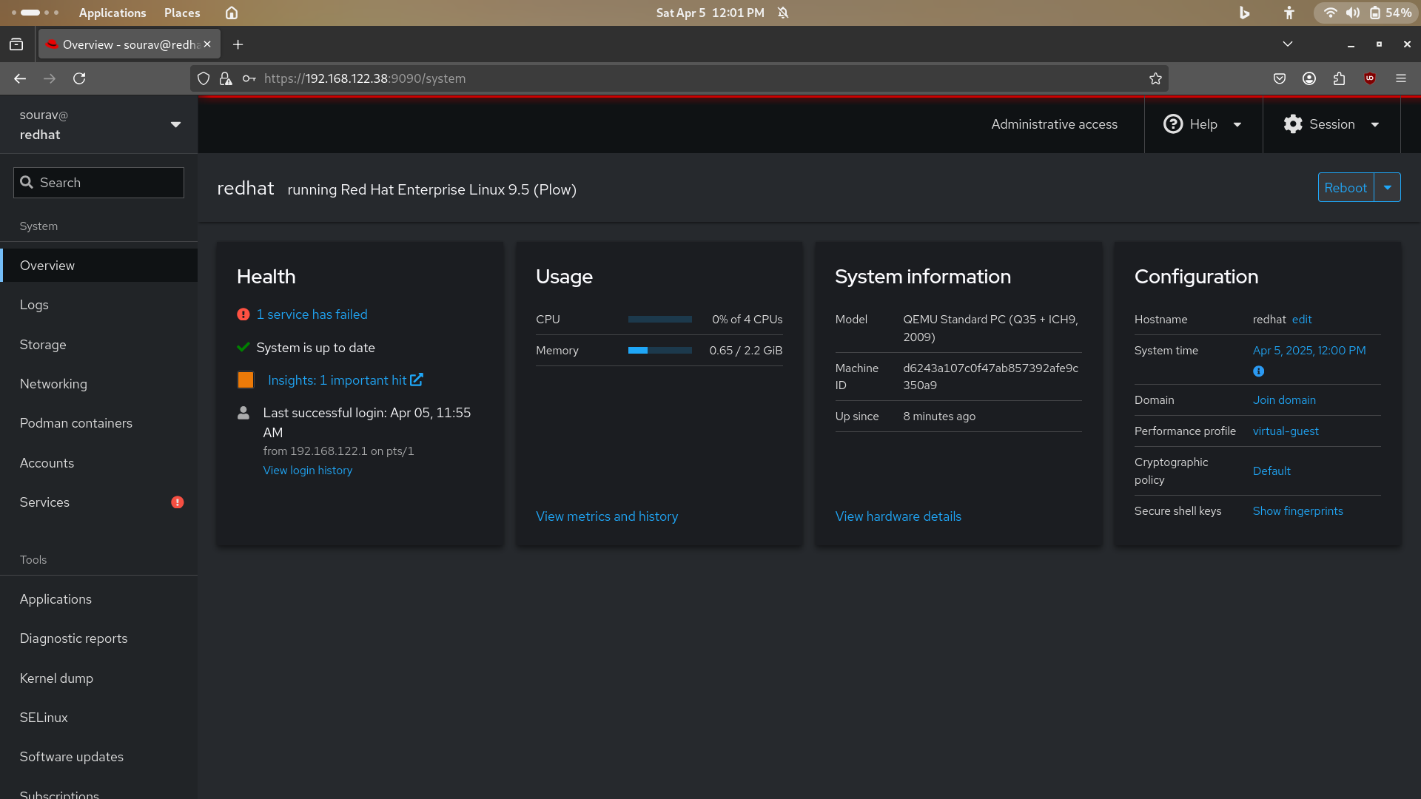
Task: Click the system time Apr 5, 2025 link
Action: pyautogui.click(x=1309, y=351)
